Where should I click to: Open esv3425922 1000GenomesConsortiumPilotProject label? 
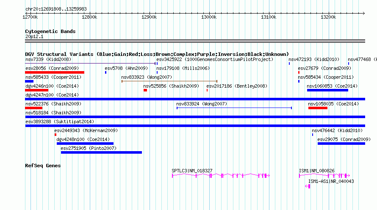click(x=215, y=60)
